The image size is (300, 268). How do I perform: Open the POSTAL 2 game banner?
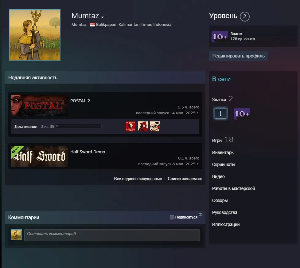coord(39,105)
